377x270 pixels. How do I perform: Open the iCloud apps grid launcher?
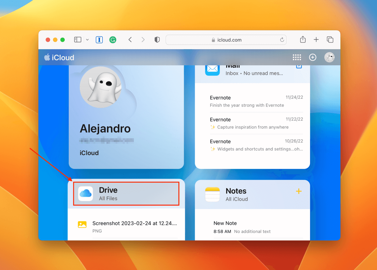297,57
